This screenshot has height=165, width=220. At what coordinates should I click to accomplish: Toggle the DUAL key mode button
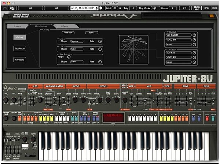click(81, 118)
